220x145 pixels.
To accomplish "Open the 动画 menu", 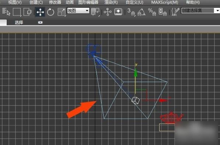I will (70, 2).
